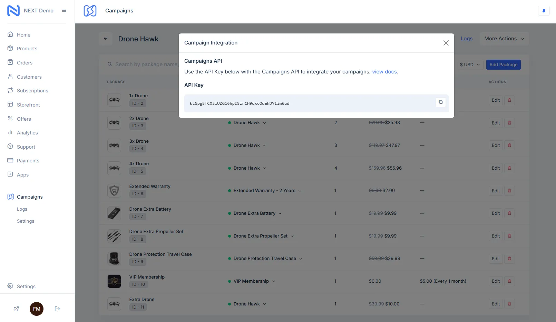Viewport: 556px width, 322px height.
Task: Open the More Actions dropdown
Action: coord(504,39)
